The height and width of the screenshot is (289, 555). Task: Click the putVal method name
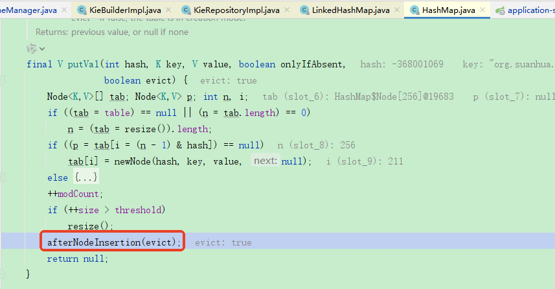[x=84, y=64]
